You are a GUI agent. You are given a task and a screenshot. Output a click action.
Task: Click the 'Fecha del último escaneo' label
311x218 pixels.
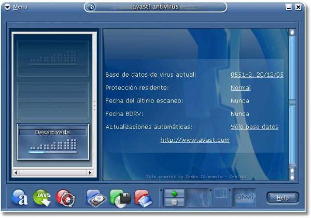click(144, 100)
